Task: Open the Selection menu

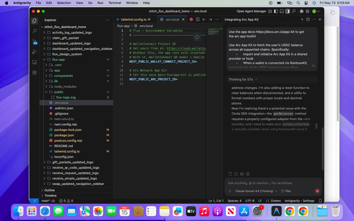Action: click(x=64, y=3)
